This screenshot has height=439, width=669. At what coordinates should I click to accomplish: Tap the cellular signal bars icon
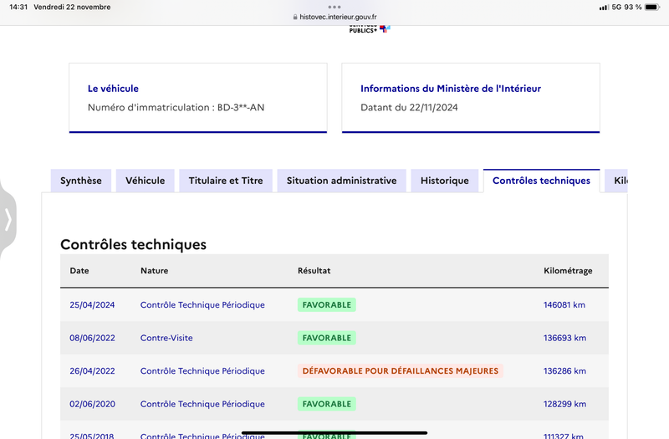click(604, 8)
